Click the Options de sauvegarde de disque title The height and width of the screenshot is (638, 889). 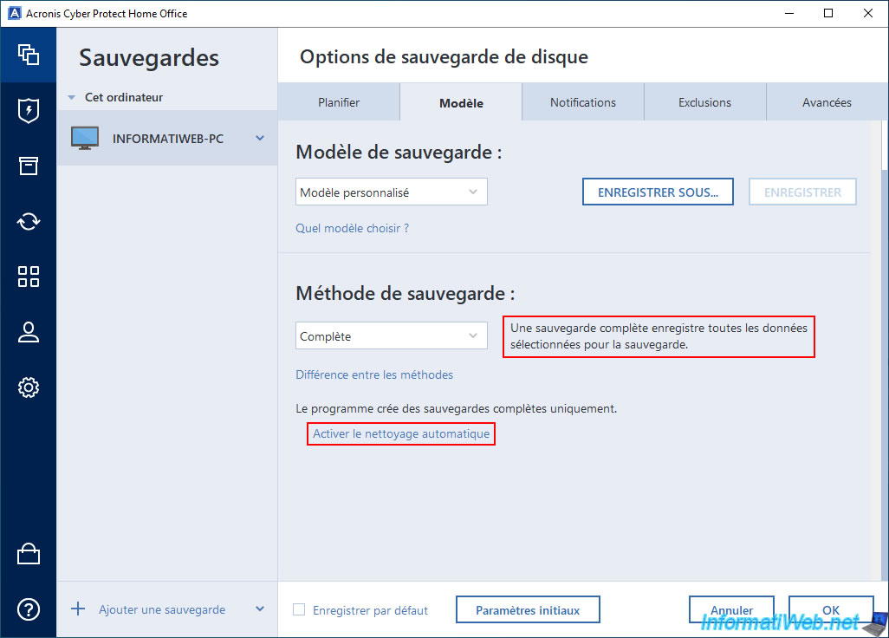pos(444,56)
